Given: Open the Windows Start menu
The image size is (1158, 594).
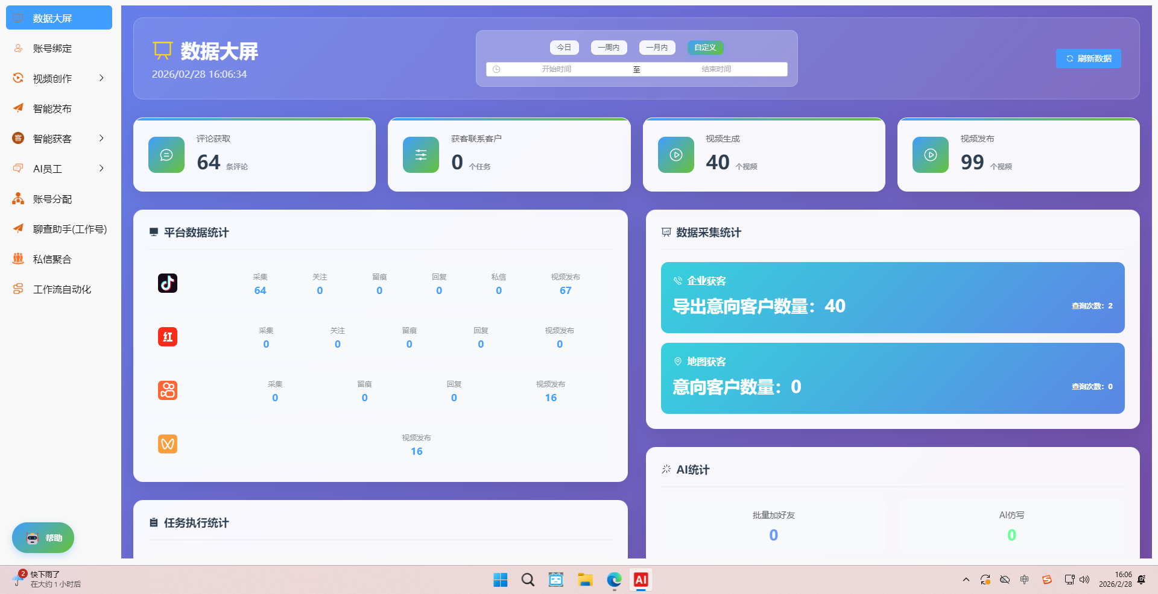Looking at the screenshot, I should 500,580.
